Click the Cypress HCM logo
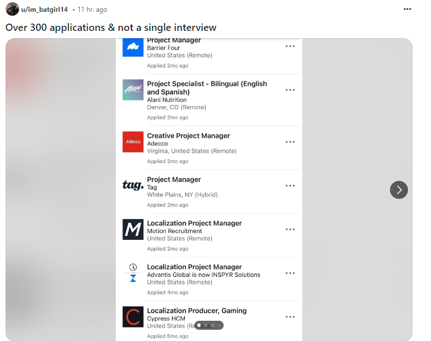 coord(133,317)
